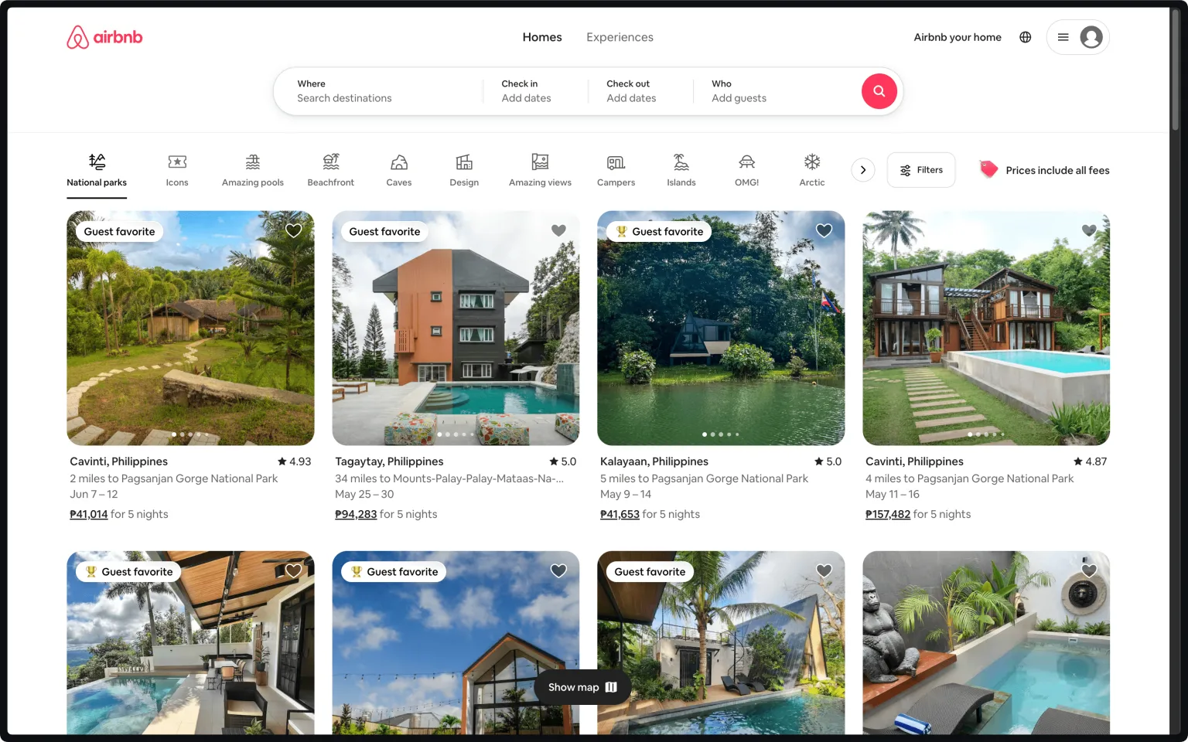The width and height of the screenshot is (1188, 742).
Task: Click the Kalayaan, Philippines listing title
Action: tap(654, 461)
